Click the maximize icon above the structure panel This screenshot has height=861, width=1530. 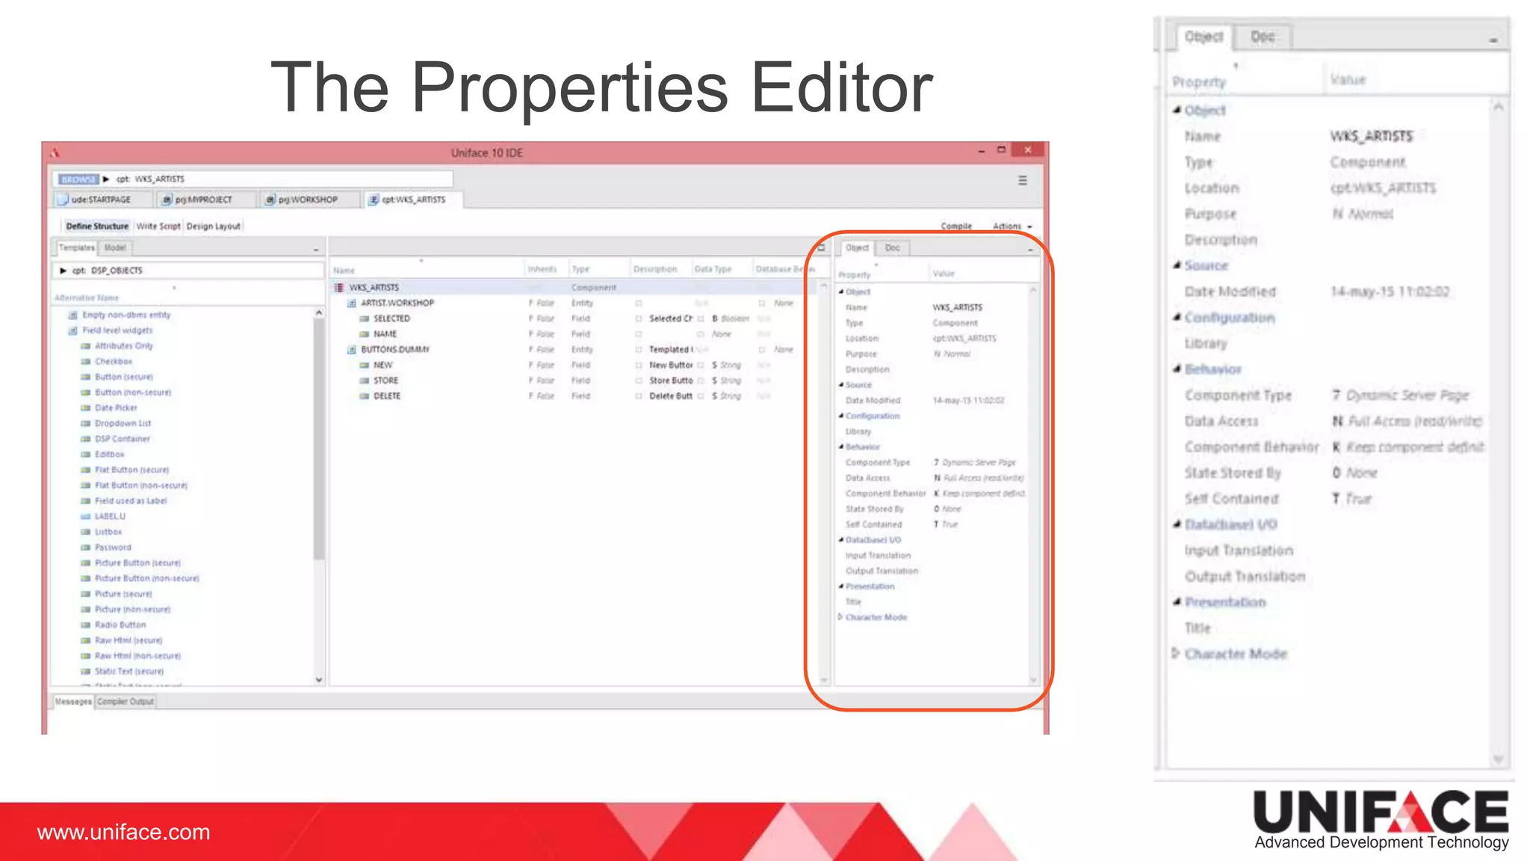(x=821, y=247)
